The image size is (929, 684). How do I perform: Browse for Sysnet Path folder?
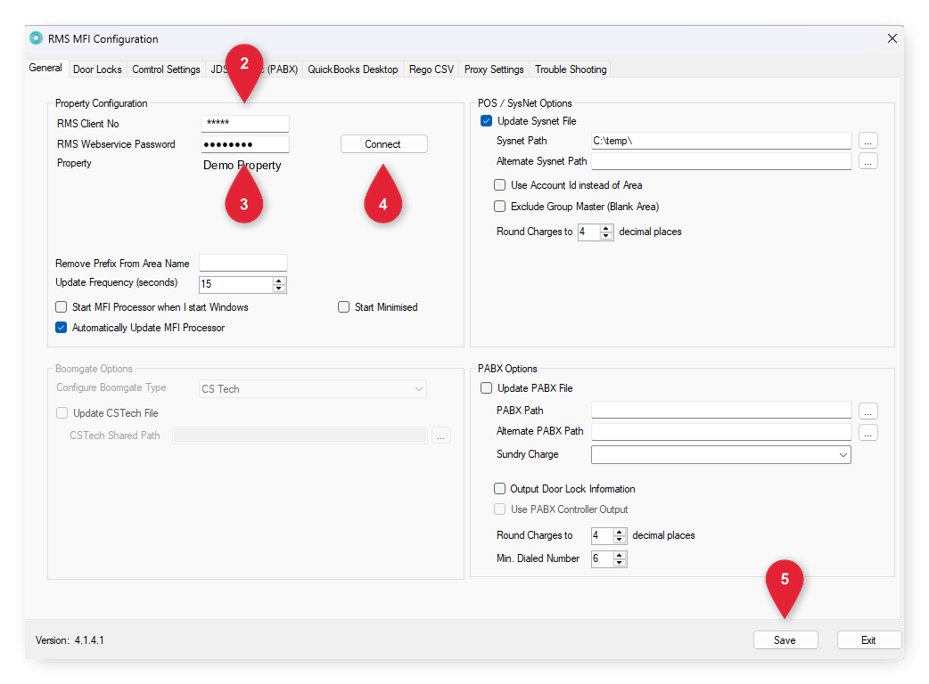pos(867,141)
